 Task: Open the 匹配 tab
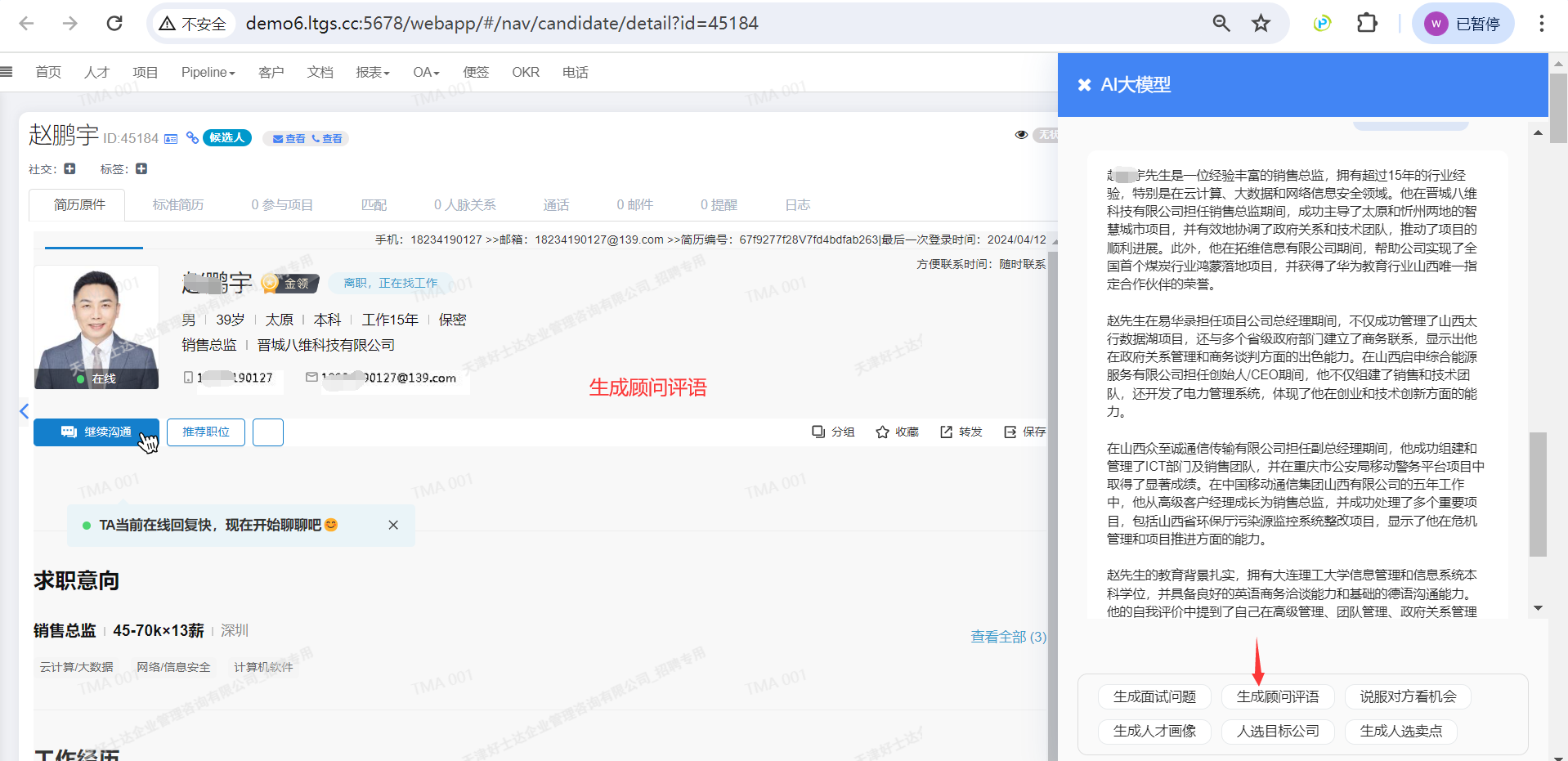click(374, 204)
